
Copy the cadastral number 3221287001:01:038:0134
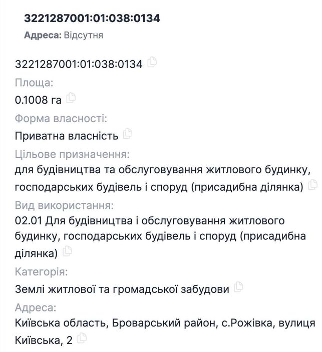(x=152, y=62)
